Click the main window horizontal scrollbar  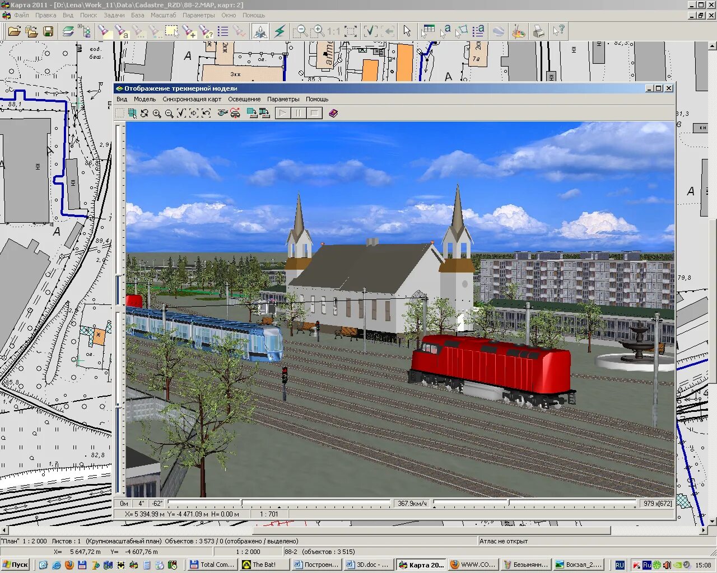[354, 530]
